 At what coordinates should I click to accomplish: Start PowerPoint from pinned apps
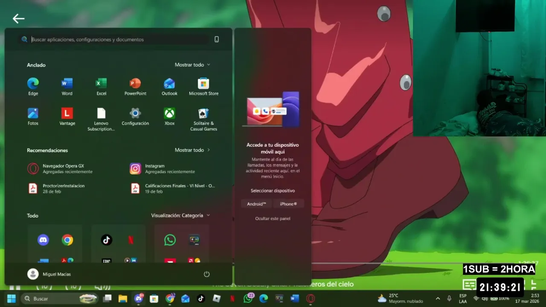coord(135,87)
